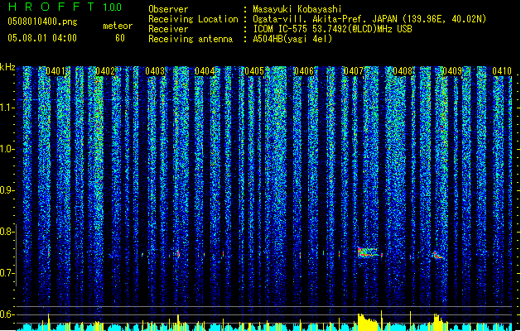Click the 0405 time marker
The width and height of the screenshot is (521, 331).
point(254,71)
